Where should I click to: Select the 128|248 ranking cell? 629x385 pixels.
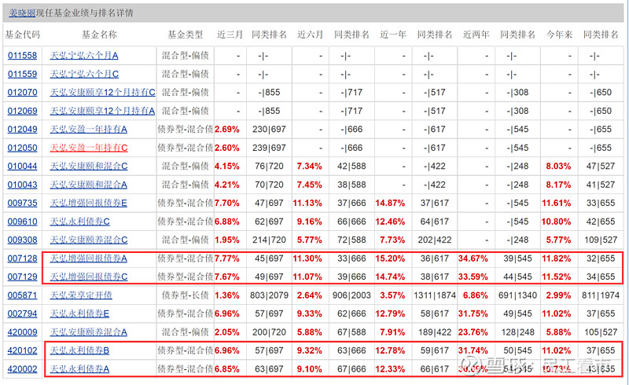tap(518, 332)
